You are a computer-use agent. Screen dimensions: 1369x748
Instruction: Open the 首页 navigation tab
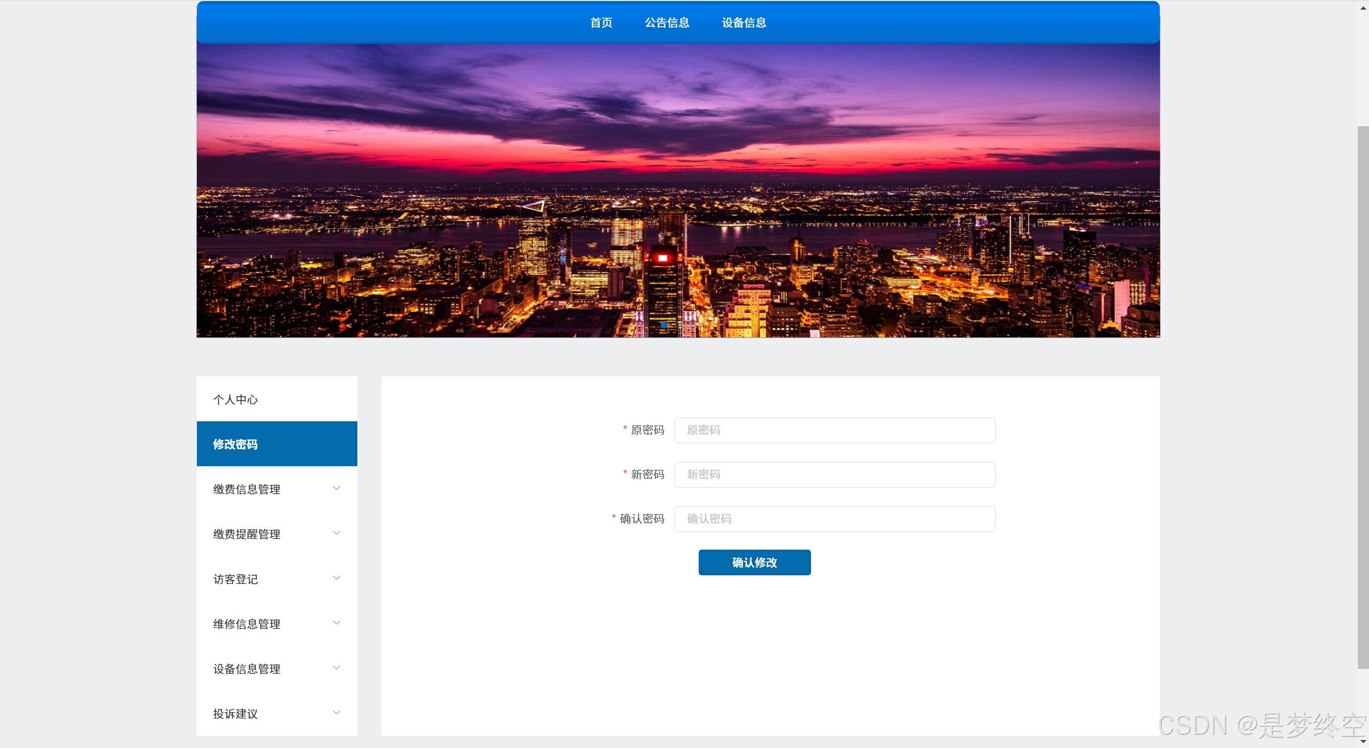(601, 23)
